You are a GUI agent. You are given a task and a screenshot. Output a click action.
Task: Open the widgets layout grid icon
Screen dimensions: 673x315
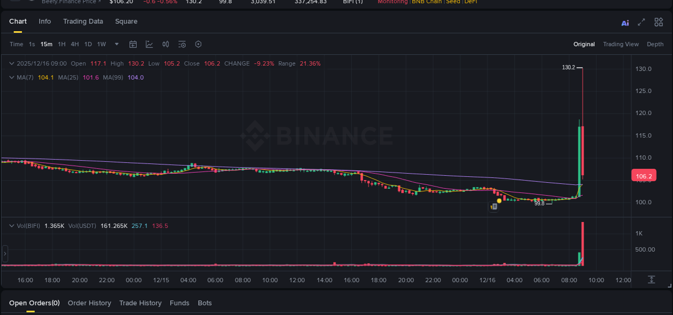point(658,23)
